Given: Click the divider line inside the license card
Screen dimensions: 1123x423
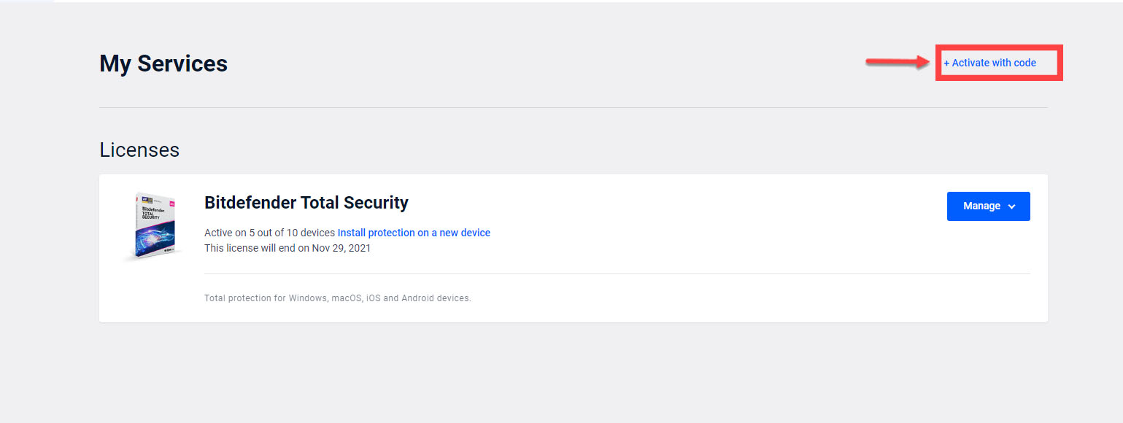Looking at the screenshot, I should tap(617, 274).
